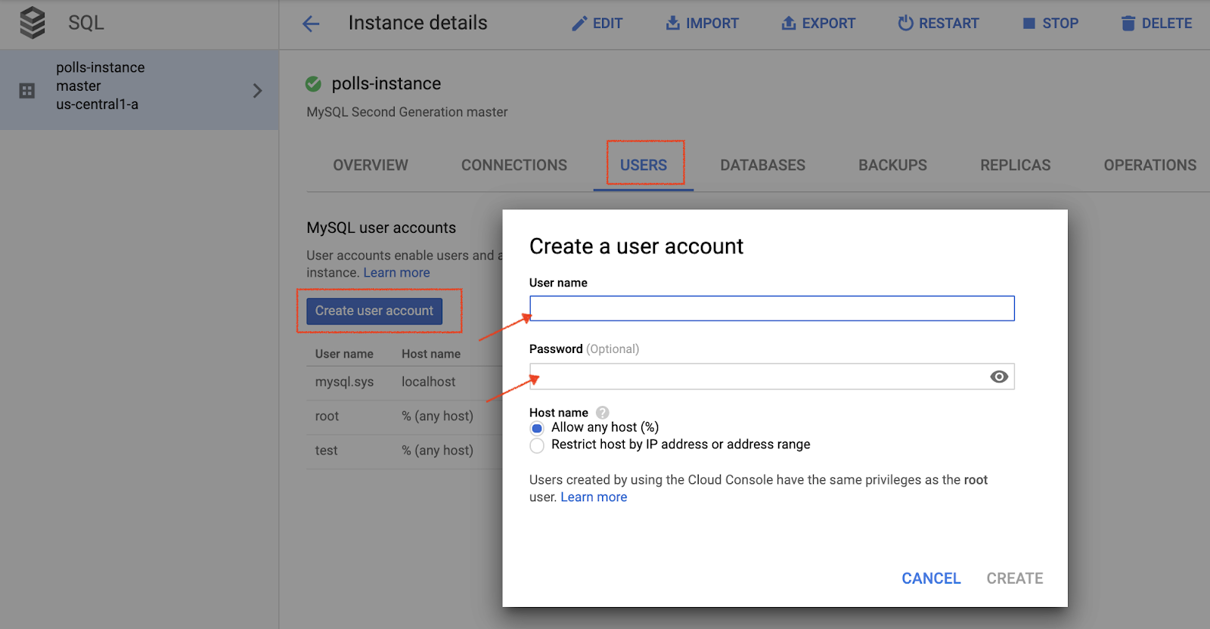This screenshot has width=1210, height=629.
Task: Choose Restrict host by IP address option
Action: (537, 445)
